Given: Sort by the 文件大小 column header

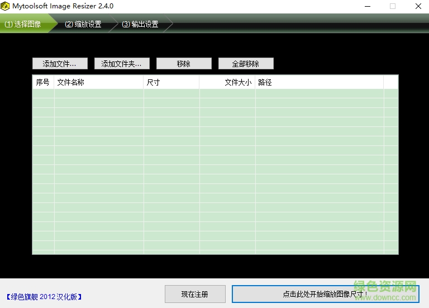Looking at the screenshot, I should pos(227,82).
